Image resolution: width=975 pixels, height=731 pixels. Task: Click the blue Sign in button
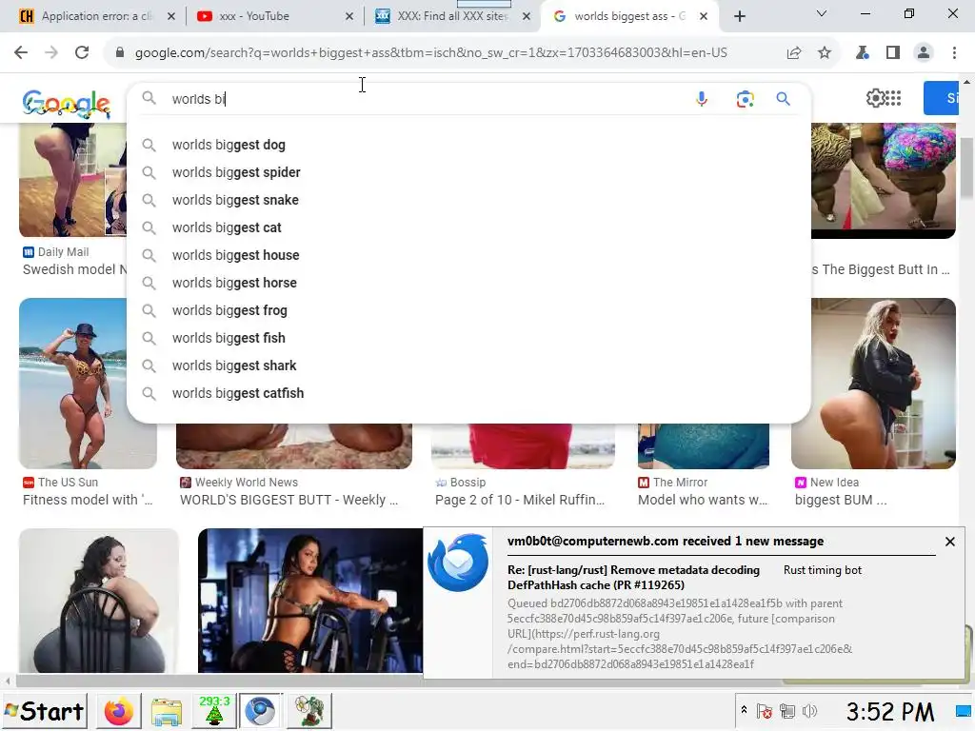click(941, 98)
